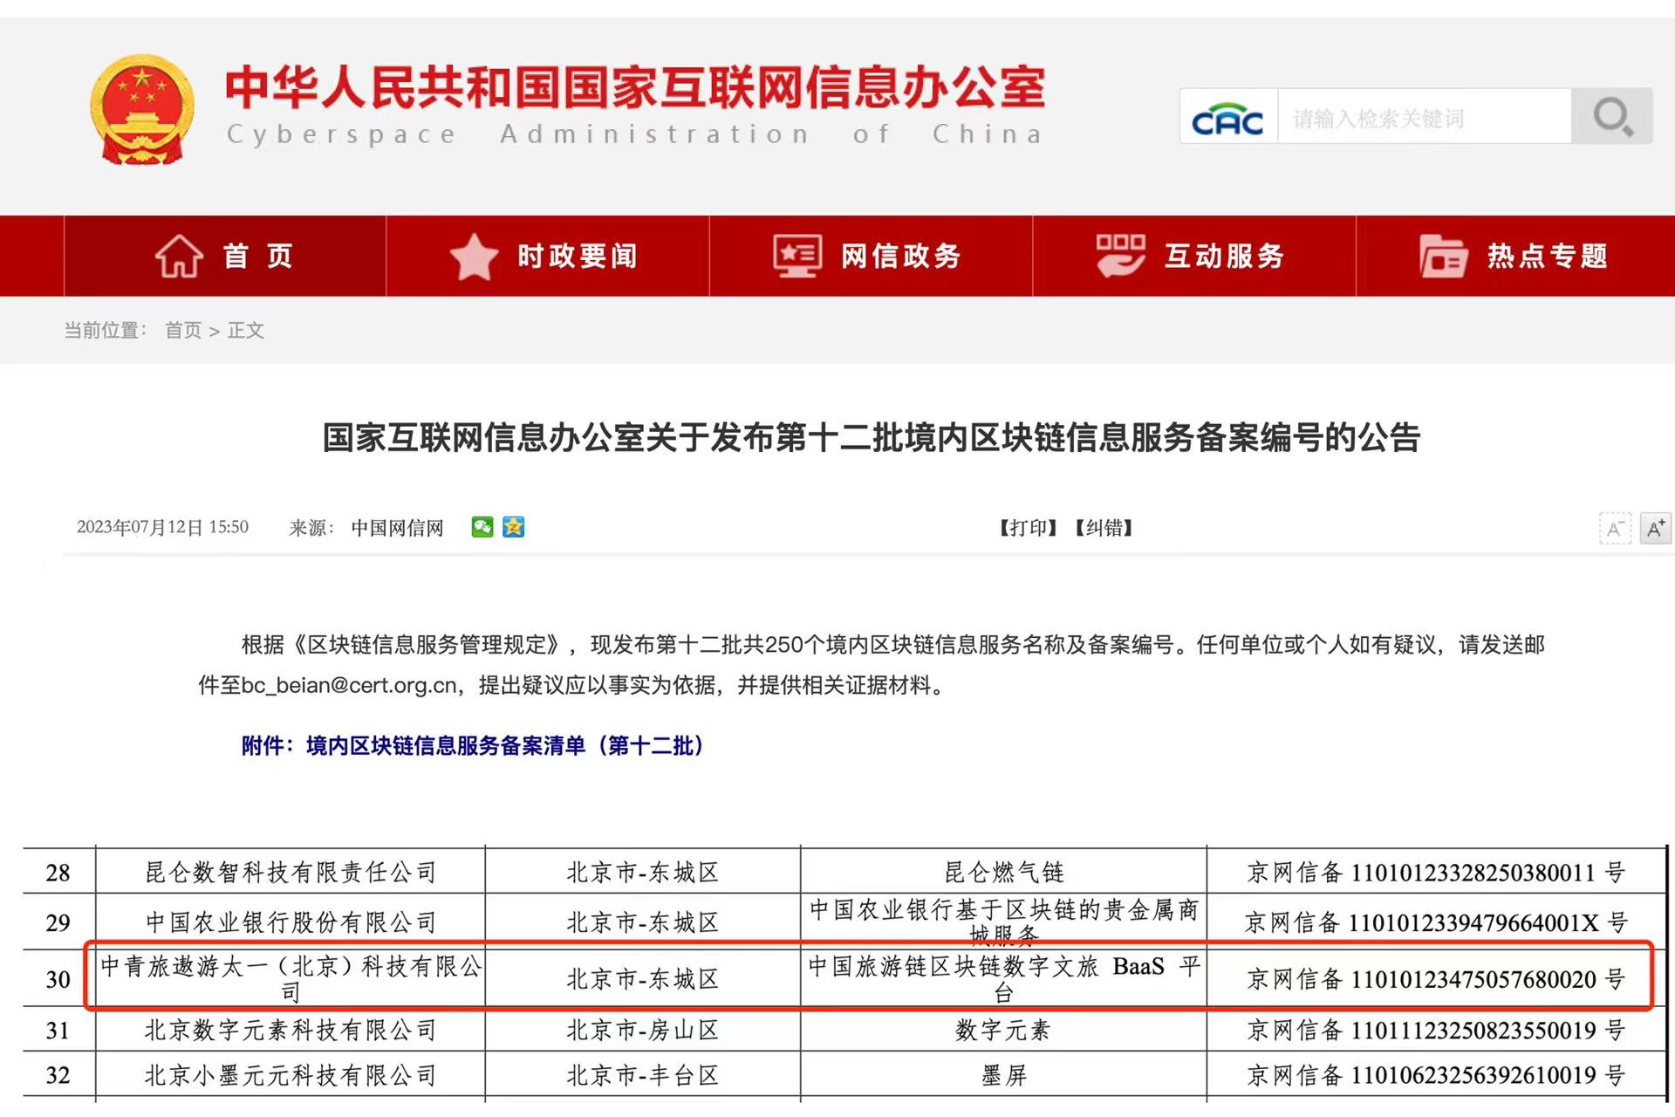Click service name 中国旅游链区块链数字文旅 BaaS 平台
This screenshot has width=1675, height=1117.
click(1004, 979)
